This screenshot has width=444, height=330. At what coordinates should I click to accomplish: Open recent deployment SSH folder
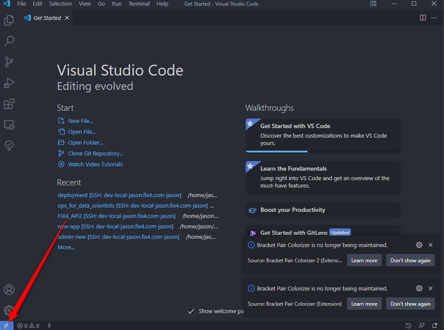tap(119, 195)
